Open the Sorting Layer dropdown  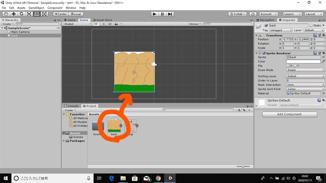tap(306, 76)
